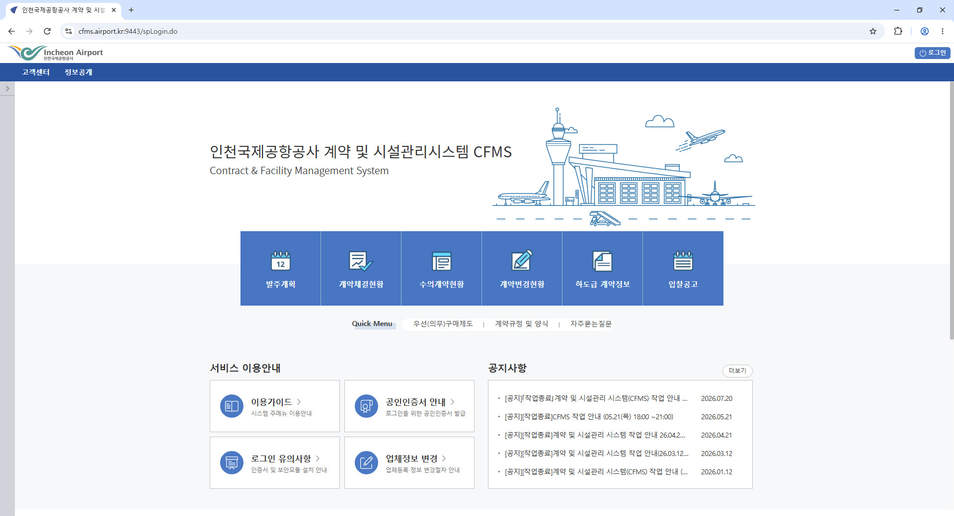Open the 입찰공고 notepad icon
954x516 pixels.
click(x=683, y=260)
